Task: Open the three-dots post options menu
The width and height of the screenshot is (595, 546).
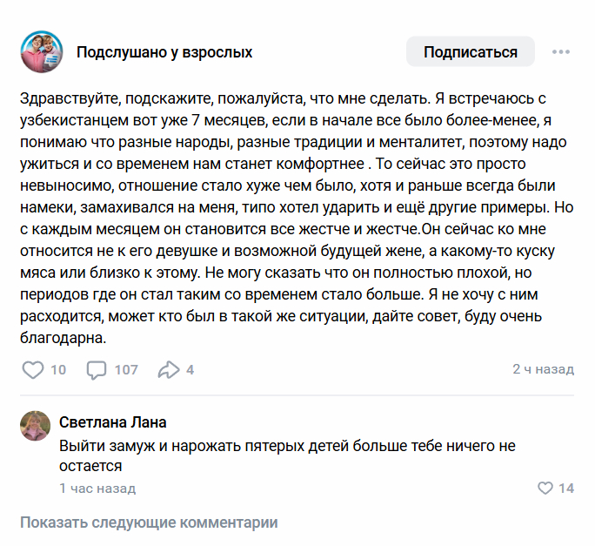Action: (560, 52)
